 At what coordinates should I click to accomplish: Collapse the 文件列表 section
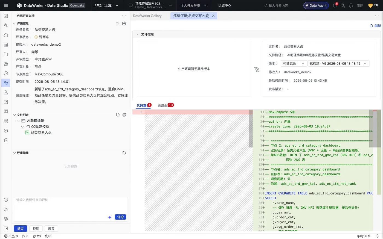coord(14,115)
